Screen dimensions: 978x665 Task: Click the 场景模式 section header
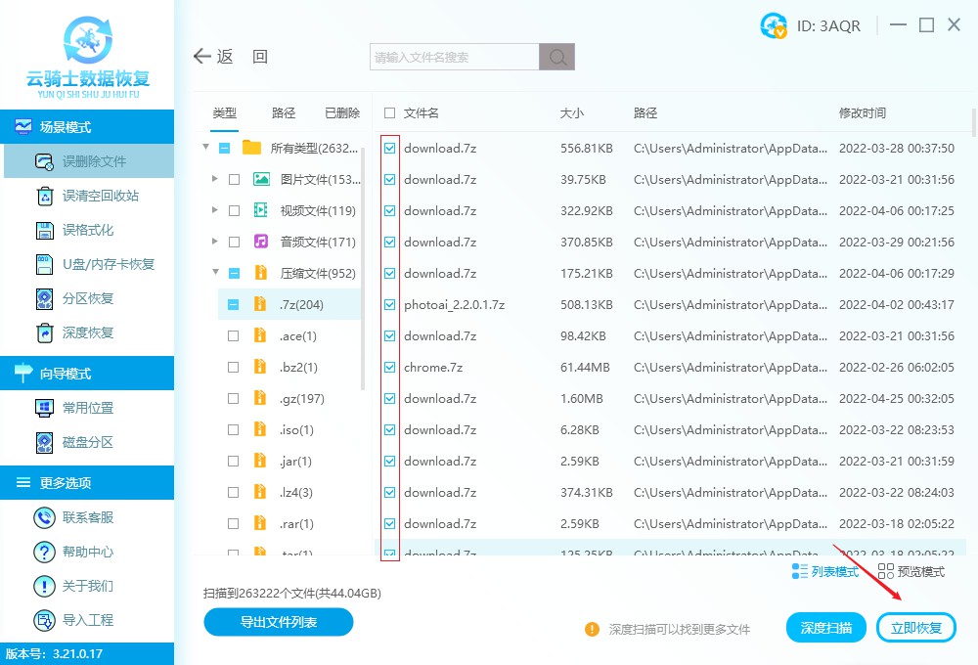pos(87,126)
